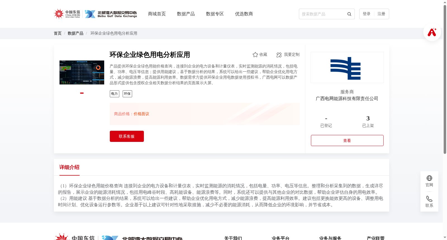Open the 优选数商 navigation item
This screenshot has width=447, height=240.
(x=244, y=14)
